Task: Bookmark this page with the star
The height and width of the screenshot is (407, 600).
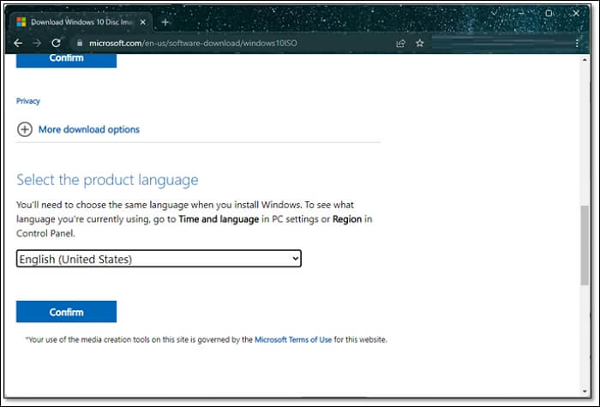Action: coord(420,43)
